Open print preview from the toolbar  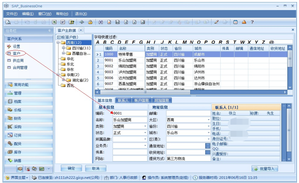point(8,22)
